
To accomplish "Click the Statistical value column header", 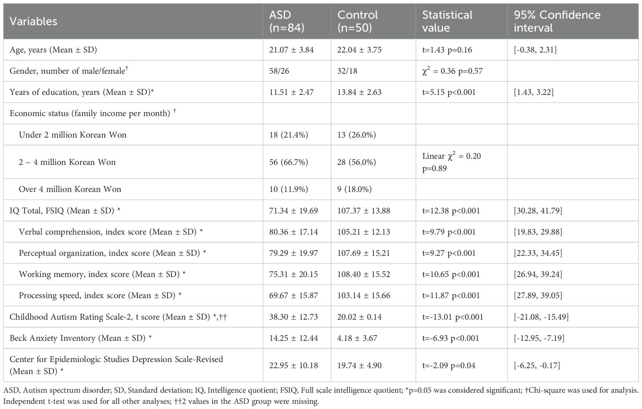I will (447, 21).
